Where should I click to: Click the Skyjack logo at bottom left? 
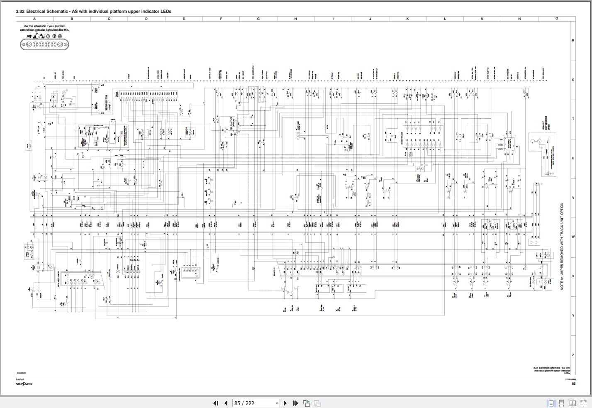pos(24,384)
